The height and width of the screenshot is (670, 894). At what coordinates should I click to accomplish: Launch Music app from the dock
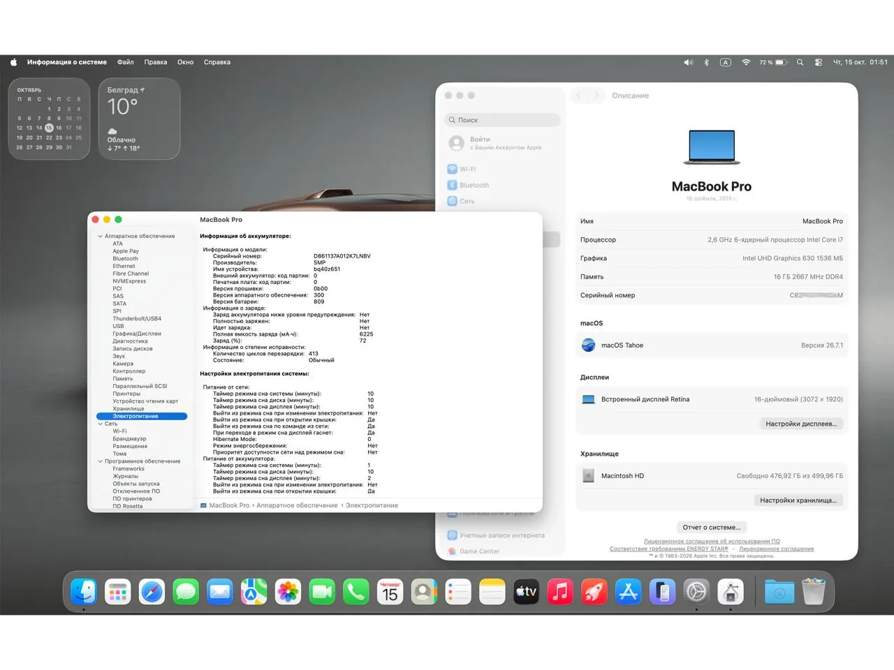[x=560, y=592]
